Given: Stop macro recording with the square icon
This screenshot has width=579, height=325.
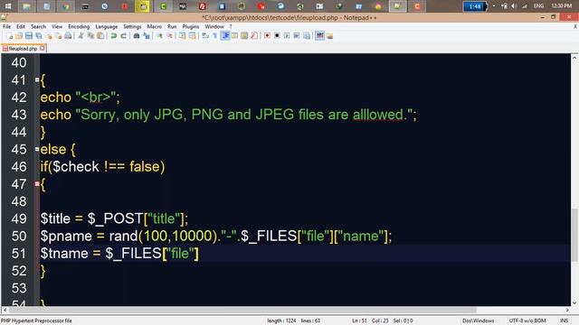Looking at the screenshot, I should (277, 36).
